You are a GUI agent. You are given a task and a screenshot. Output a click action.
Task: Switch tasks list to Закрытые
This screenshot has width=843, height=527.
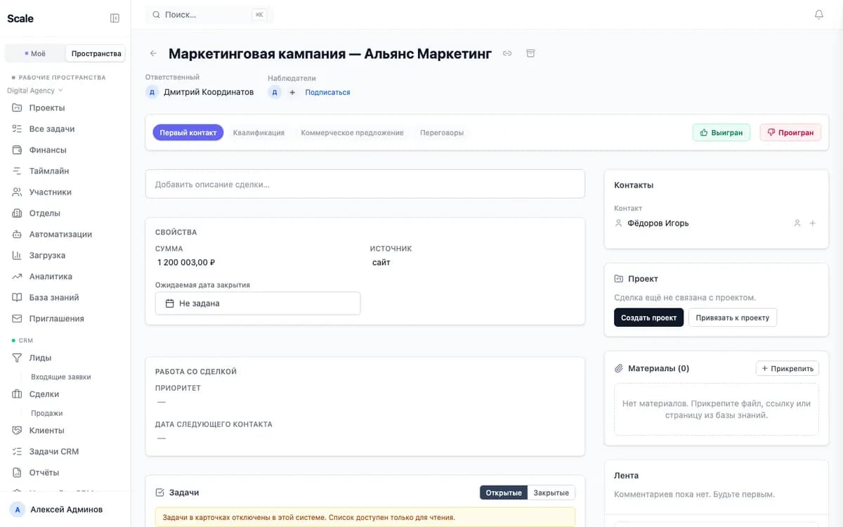551,493
